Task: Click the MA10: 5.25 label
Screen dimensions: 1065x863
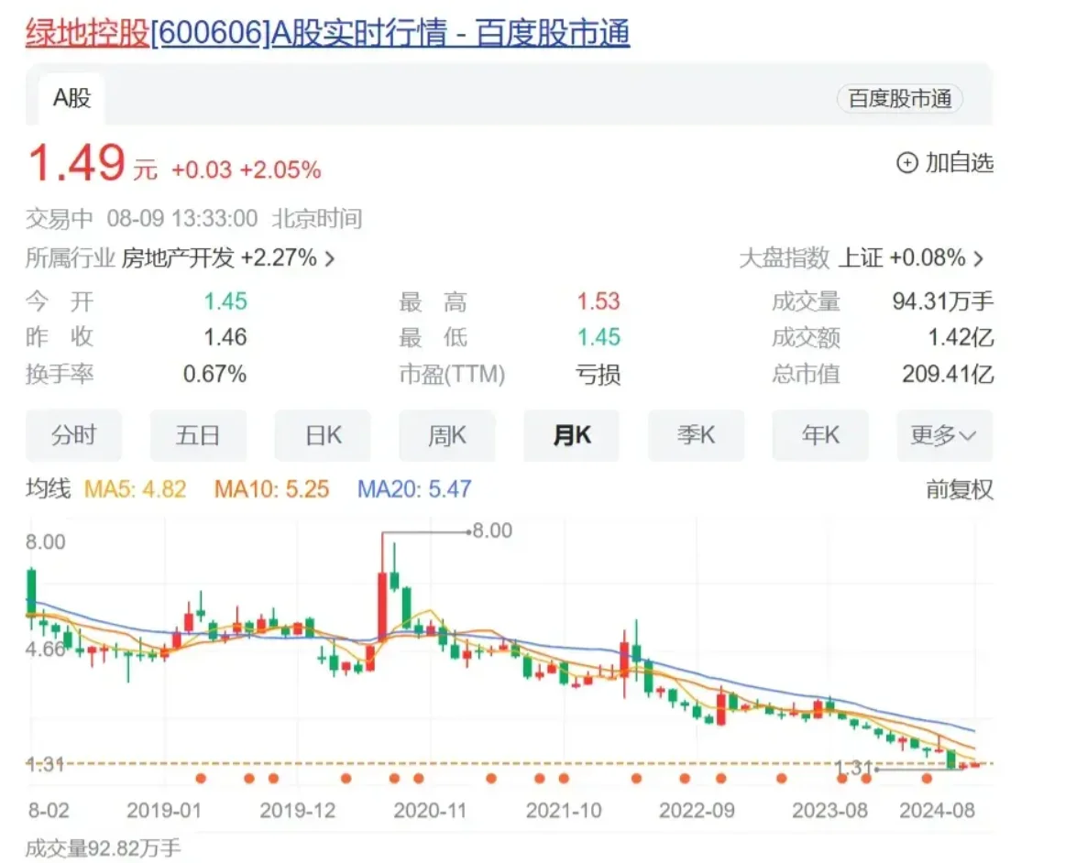Action: [x=271, y=489]
